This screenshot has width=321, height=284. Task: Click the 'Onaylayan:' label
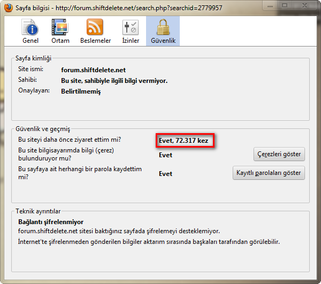pos(34,90)
